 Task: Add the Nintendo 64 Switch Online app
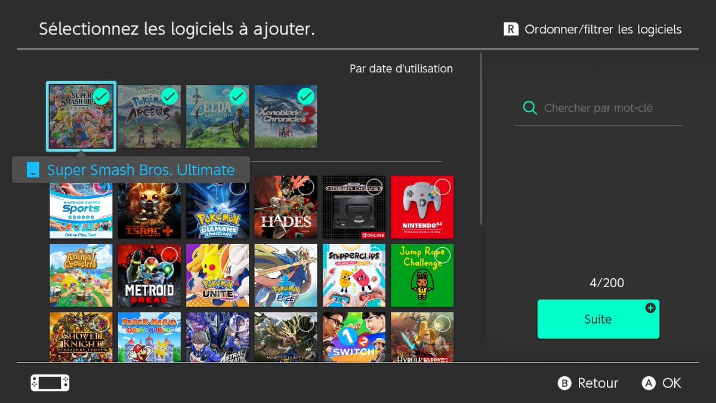click(x=422, y=207)
